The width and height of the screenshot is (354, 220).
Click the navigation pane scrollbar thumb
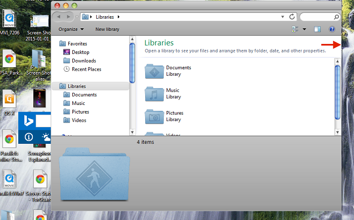(x=132, y=63)
